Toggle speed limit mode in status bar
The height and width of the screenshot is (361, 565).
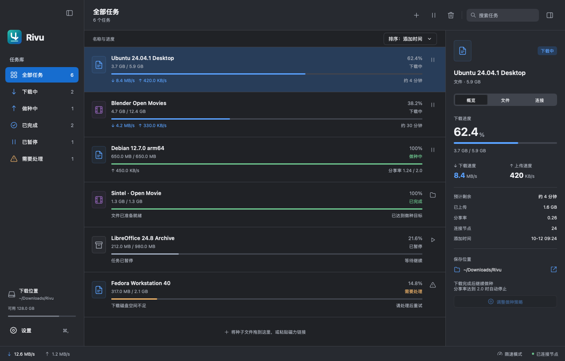pyautogui.click(x=509, y=354)
